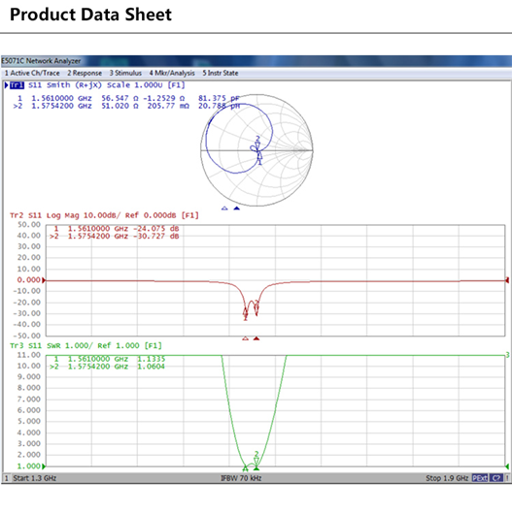512x513 pixels.
Task: Click the -50.00 Log Mag axis label
Action: coord(27,336)
